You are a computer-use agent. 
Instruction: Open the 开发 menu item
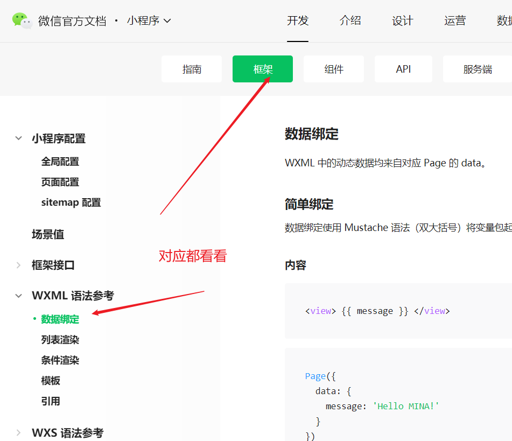point(298,20)
